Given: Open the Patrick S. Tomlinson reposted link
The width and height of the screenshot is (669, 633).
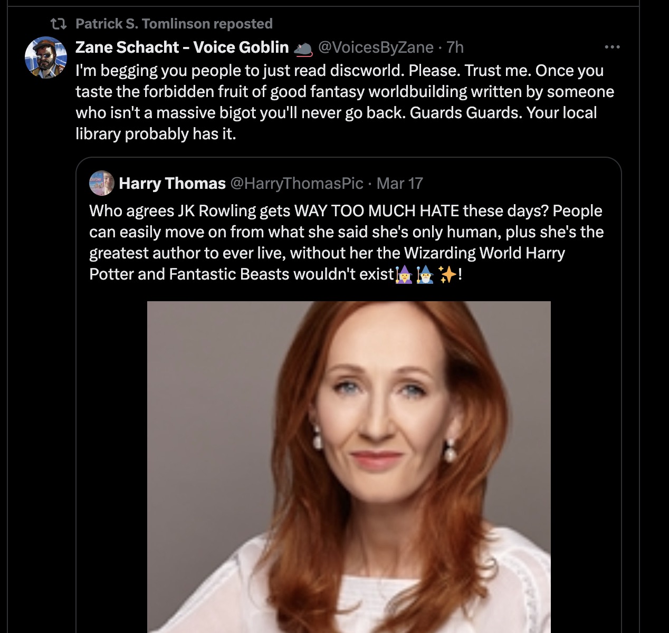Looking at the screenshot, I should point(174,24).
